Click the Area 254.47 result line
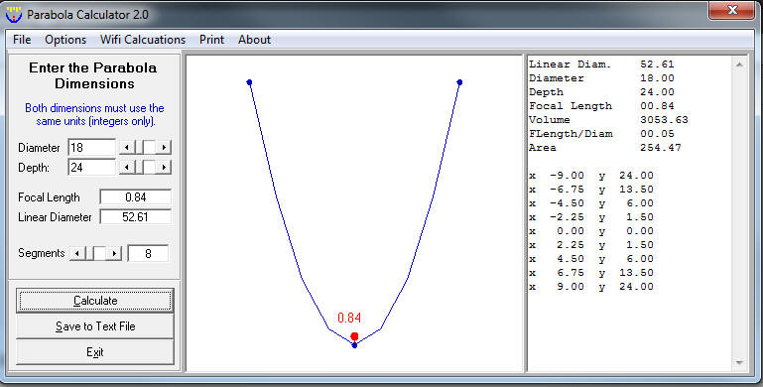This screenshot has height=387, width=763. click(605, 148)
